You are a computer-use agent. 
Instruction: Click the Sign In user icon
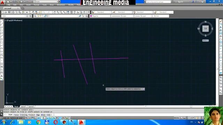click(176, 2)
